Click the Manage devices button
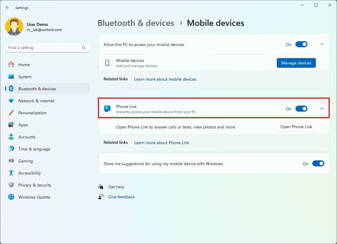 pyautogui.click(x=296, y=63)
